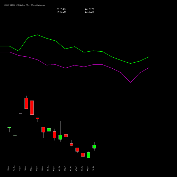The width and height of the screenshot is (177, 177).
Task: Click the green candle above '02 Jul'
Action: [60, 137]
